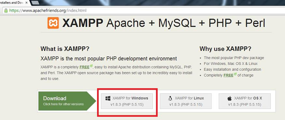The image size is (285, 120).
Task: Close the Installers and Downloads tab
Action: point(26,3)
